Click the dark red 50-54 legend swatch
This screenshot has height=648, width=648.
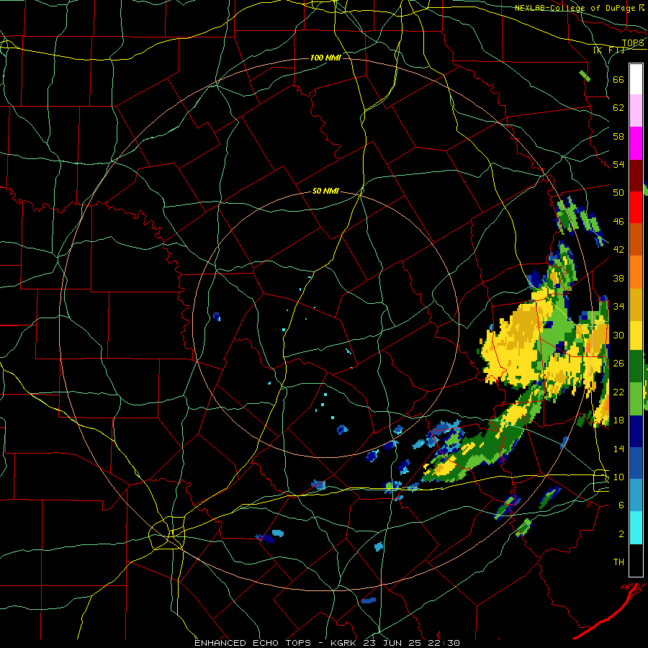coord(636,176)
